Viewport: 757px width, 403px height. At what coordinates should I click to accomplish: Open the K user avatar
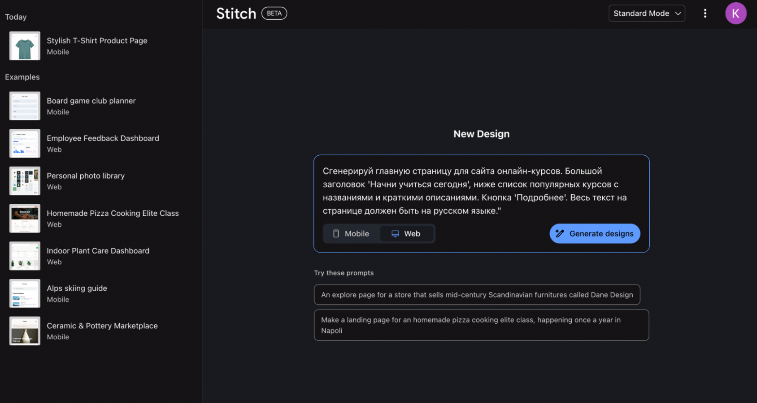(735, 13)
